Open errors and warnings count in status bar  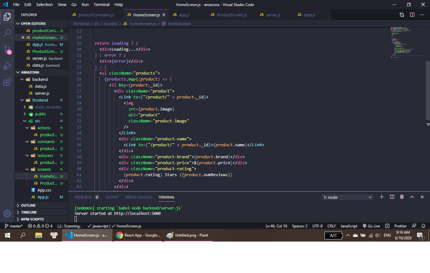40,226
